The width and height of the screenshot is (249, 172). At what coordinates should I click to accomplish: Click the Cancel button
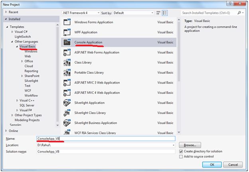tap(233, 164)
